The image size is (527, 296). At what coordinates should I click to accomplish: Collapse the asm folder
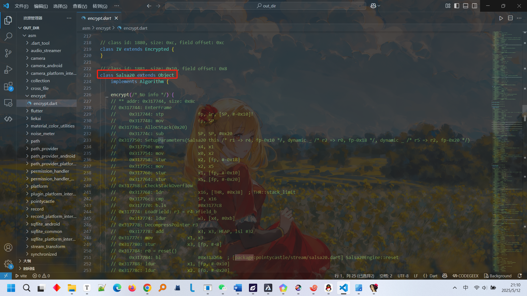pyautogui.click(x=47, y=36)
